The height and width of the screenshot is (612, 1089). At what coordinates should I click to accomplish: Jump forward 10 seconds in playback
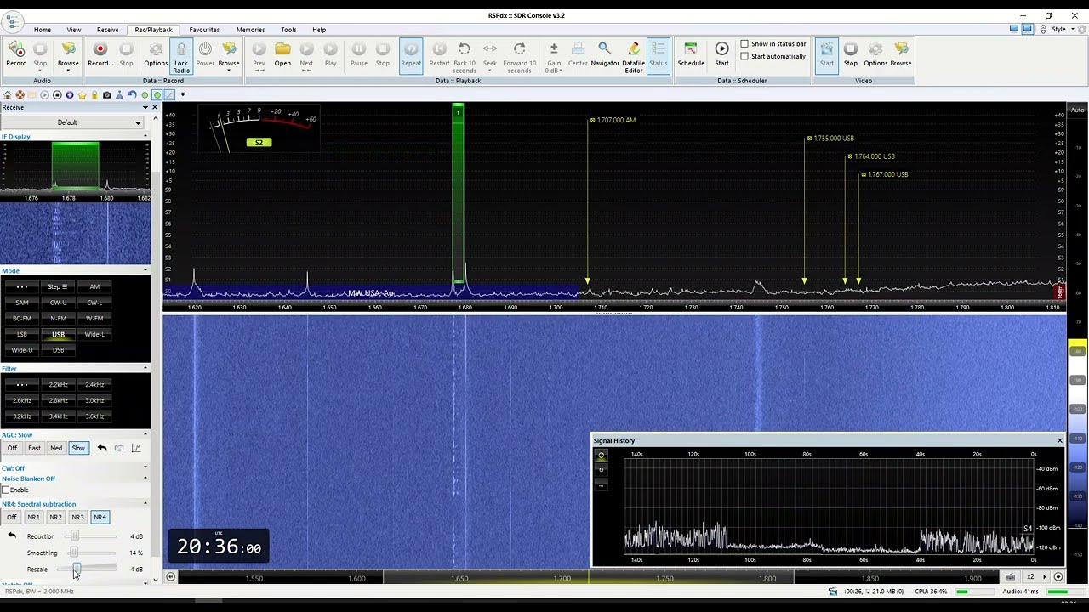point(519,58)
